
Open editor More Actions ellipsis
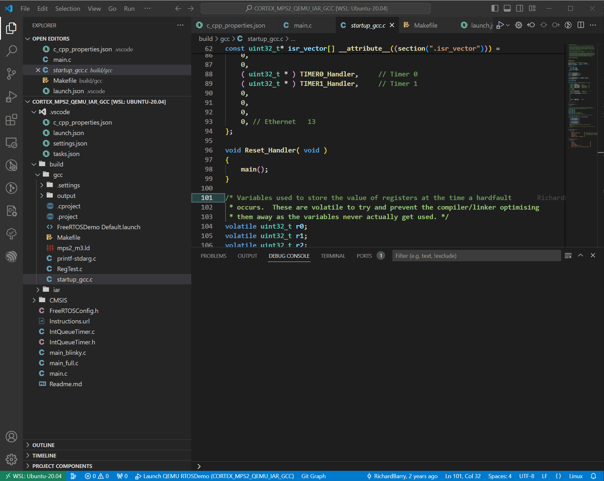pyautogui.click(x=593, y=25)
